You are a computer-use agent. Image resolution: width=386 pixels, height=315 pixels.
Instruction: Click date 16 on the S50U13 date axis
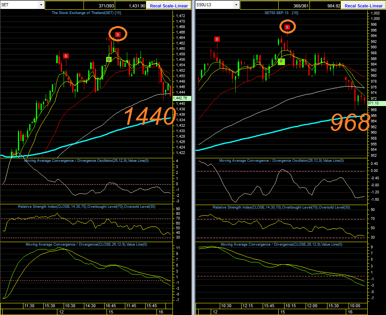[x=350, y=312]
